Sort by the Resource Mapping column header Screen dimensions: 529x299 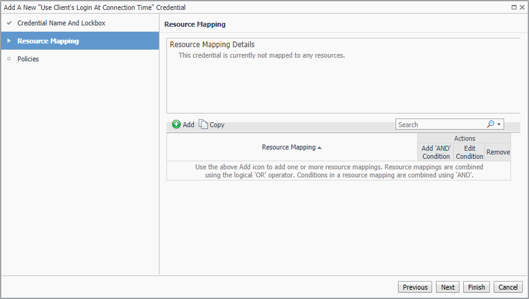(x=292, y=148)
